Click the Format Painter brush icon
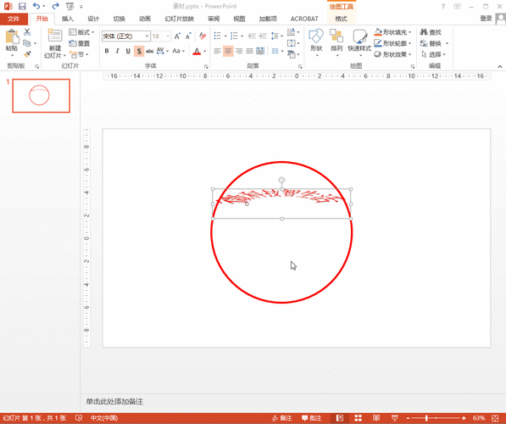 tap(27, 54)
